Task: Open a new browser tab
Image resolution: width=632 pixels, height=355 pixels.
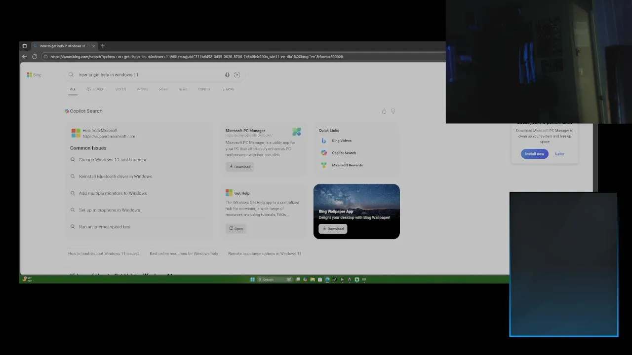Action: pos(103,46)
